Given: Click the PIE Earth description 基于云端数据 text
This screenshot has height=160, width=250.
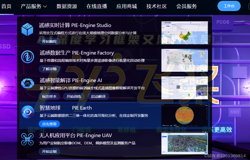Looking at the screenshot, I should [94, 115].
